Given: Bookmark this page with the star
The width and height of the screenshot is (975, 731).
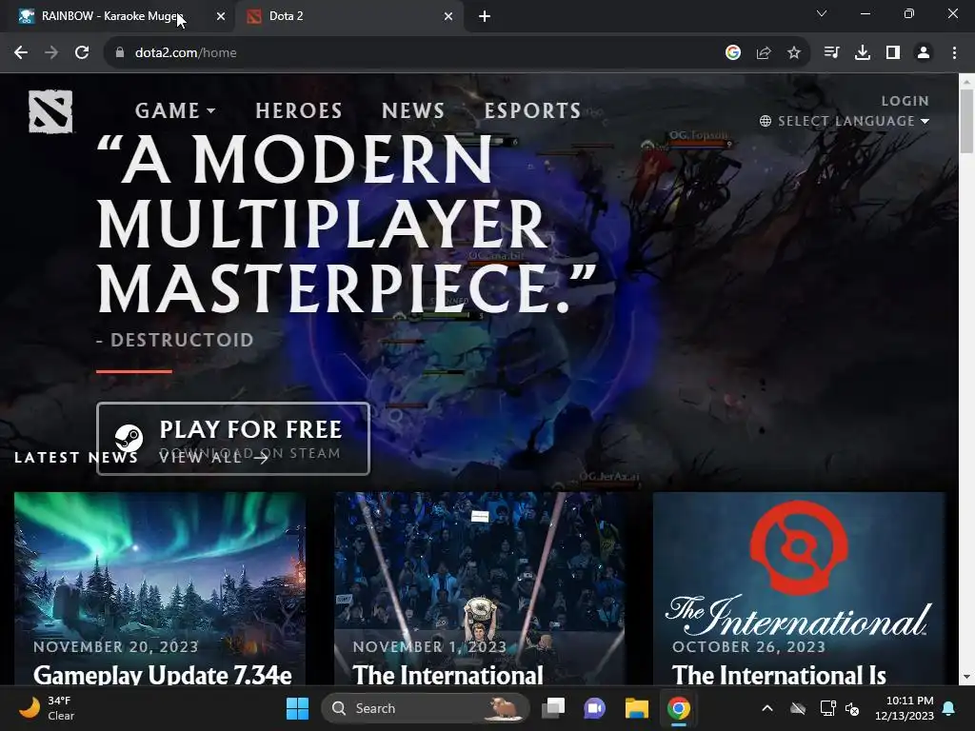Looking at the screenshot, I should point(794,53).
